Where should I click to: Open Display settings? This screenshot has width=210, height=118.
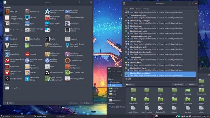click(50, 39)
